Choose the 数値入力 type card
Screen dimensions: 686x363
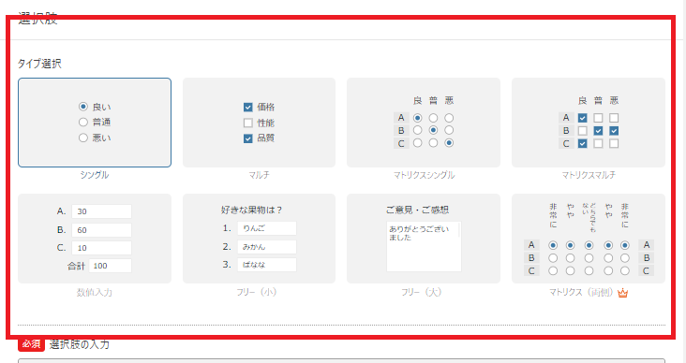(x=95, y=239)
